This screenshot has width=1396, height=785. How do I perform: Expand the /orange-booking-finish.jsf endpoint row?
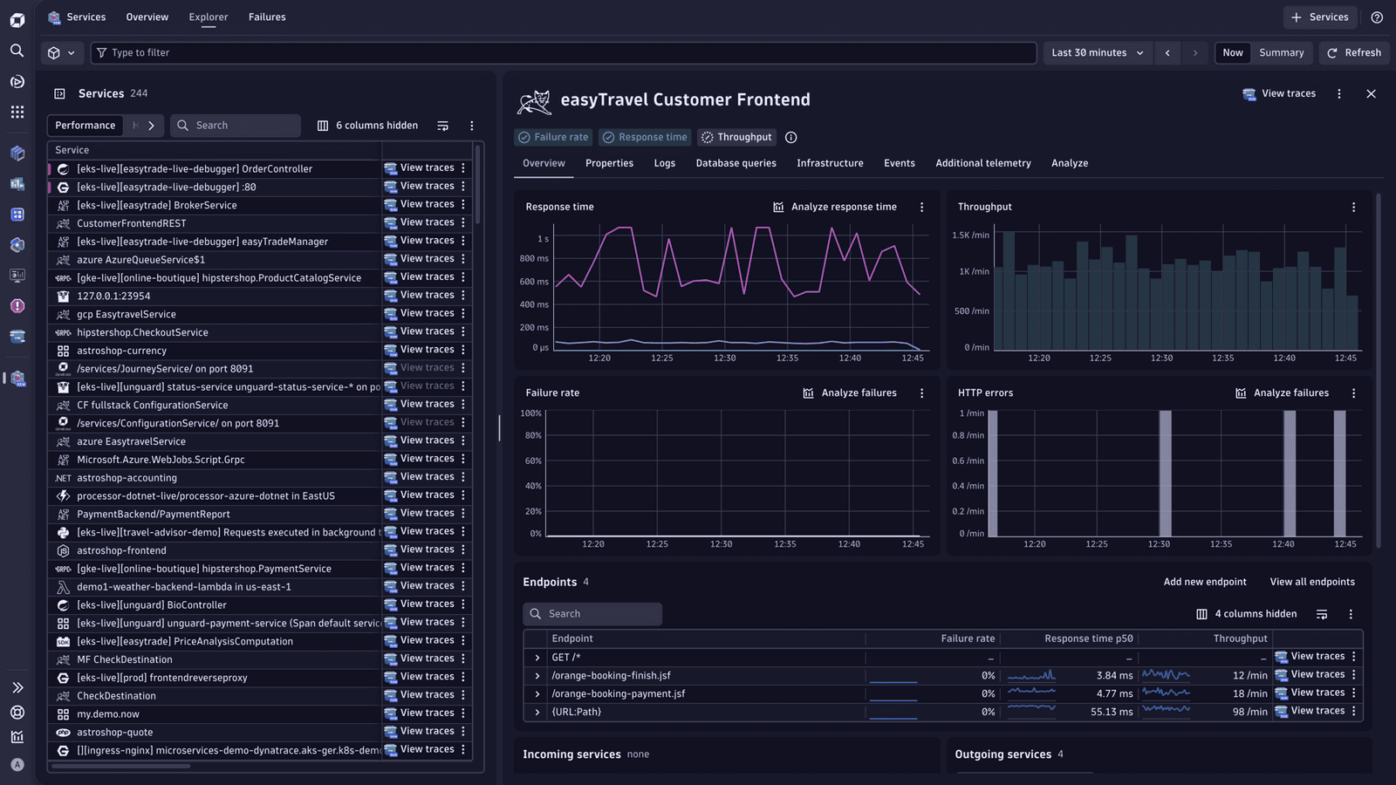(537, 676)
